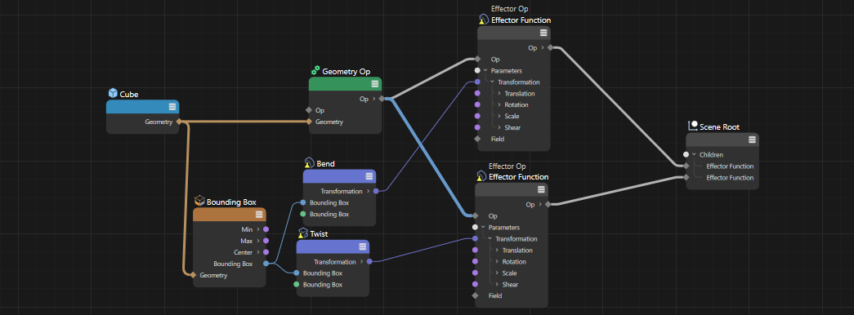Select the Bend node title
Image resolution: width=854 pixels, height=315 pixels.
(x=326, y=164)
